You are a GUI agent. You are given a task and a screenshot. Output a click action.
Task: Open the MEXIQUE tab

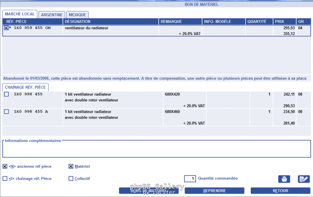77,14
